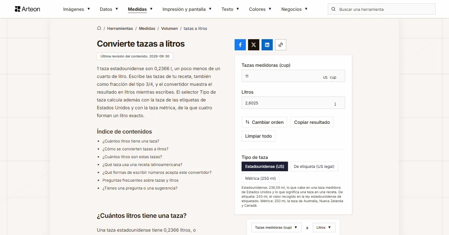Share page on Facebook
The height and width of the screenshot is (235, 449).
[240, 45]
